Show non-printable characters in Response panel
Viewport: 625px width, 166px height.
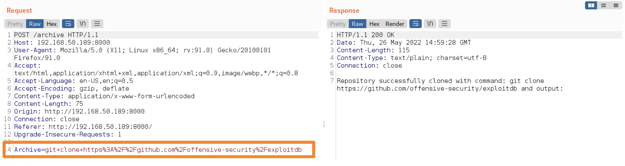pos(430,24)
